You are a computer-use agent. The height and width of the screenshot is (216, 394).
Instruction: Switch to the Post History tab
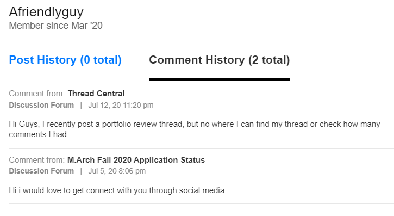(x=65, y=60)
